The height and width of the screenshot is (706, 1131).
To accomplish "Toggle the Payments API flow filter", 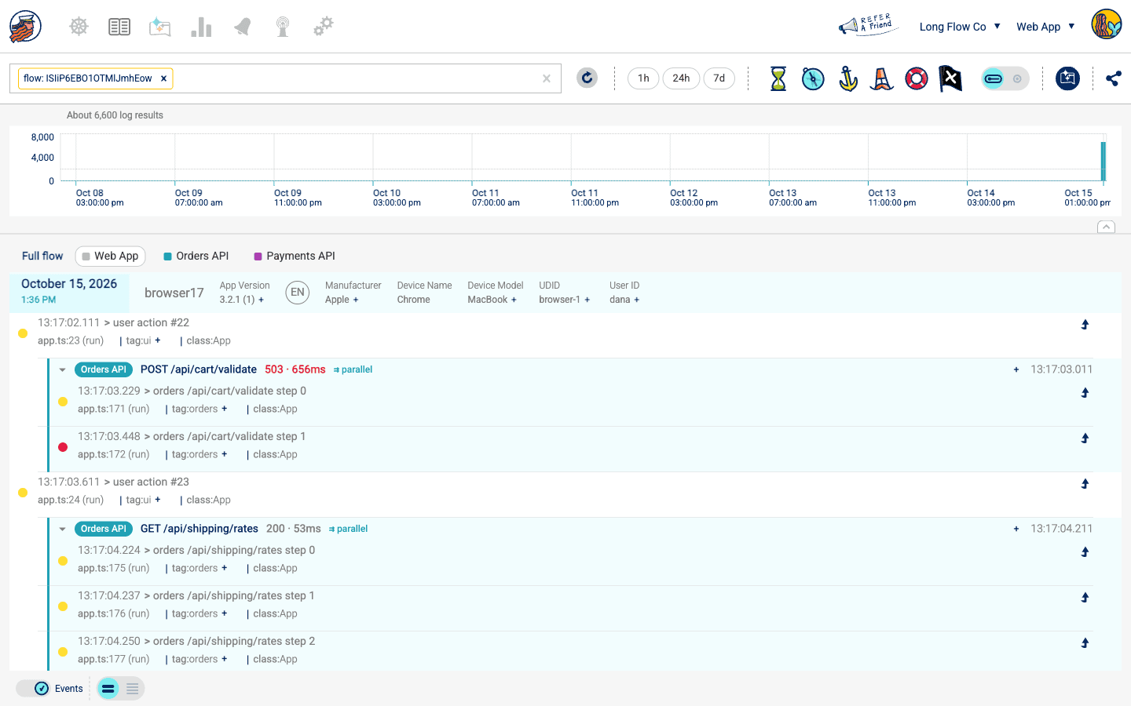I will coord(295,256).
